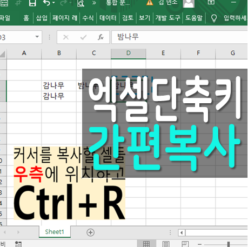Switch to Page Break Preview icon

coord(185,244)
